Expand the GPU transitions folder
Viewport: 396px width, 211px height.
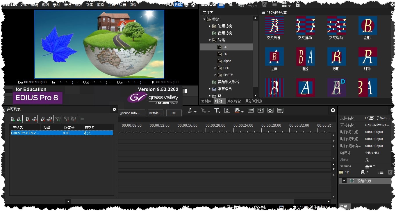(x=215, y=68)
